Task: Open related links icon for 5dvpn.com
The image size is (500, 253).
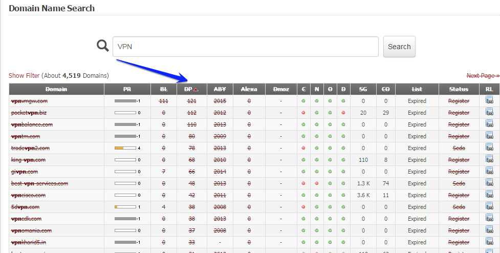Action: (489, 206)
